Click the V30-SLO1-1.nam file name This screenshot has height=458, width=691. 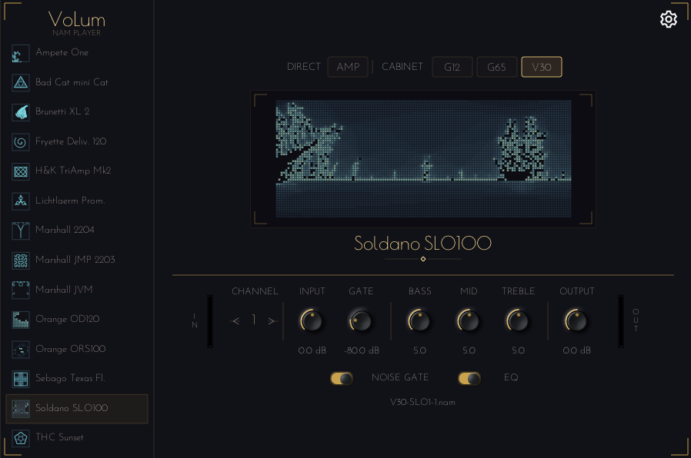pos(422,403)
